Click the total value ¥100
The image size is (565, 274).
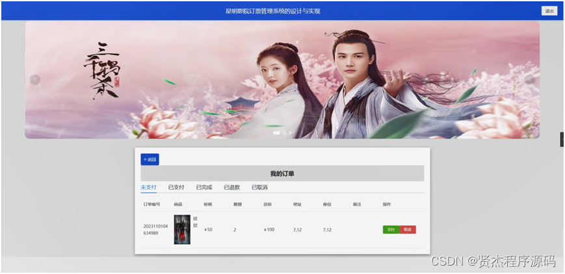click(269, 230)
